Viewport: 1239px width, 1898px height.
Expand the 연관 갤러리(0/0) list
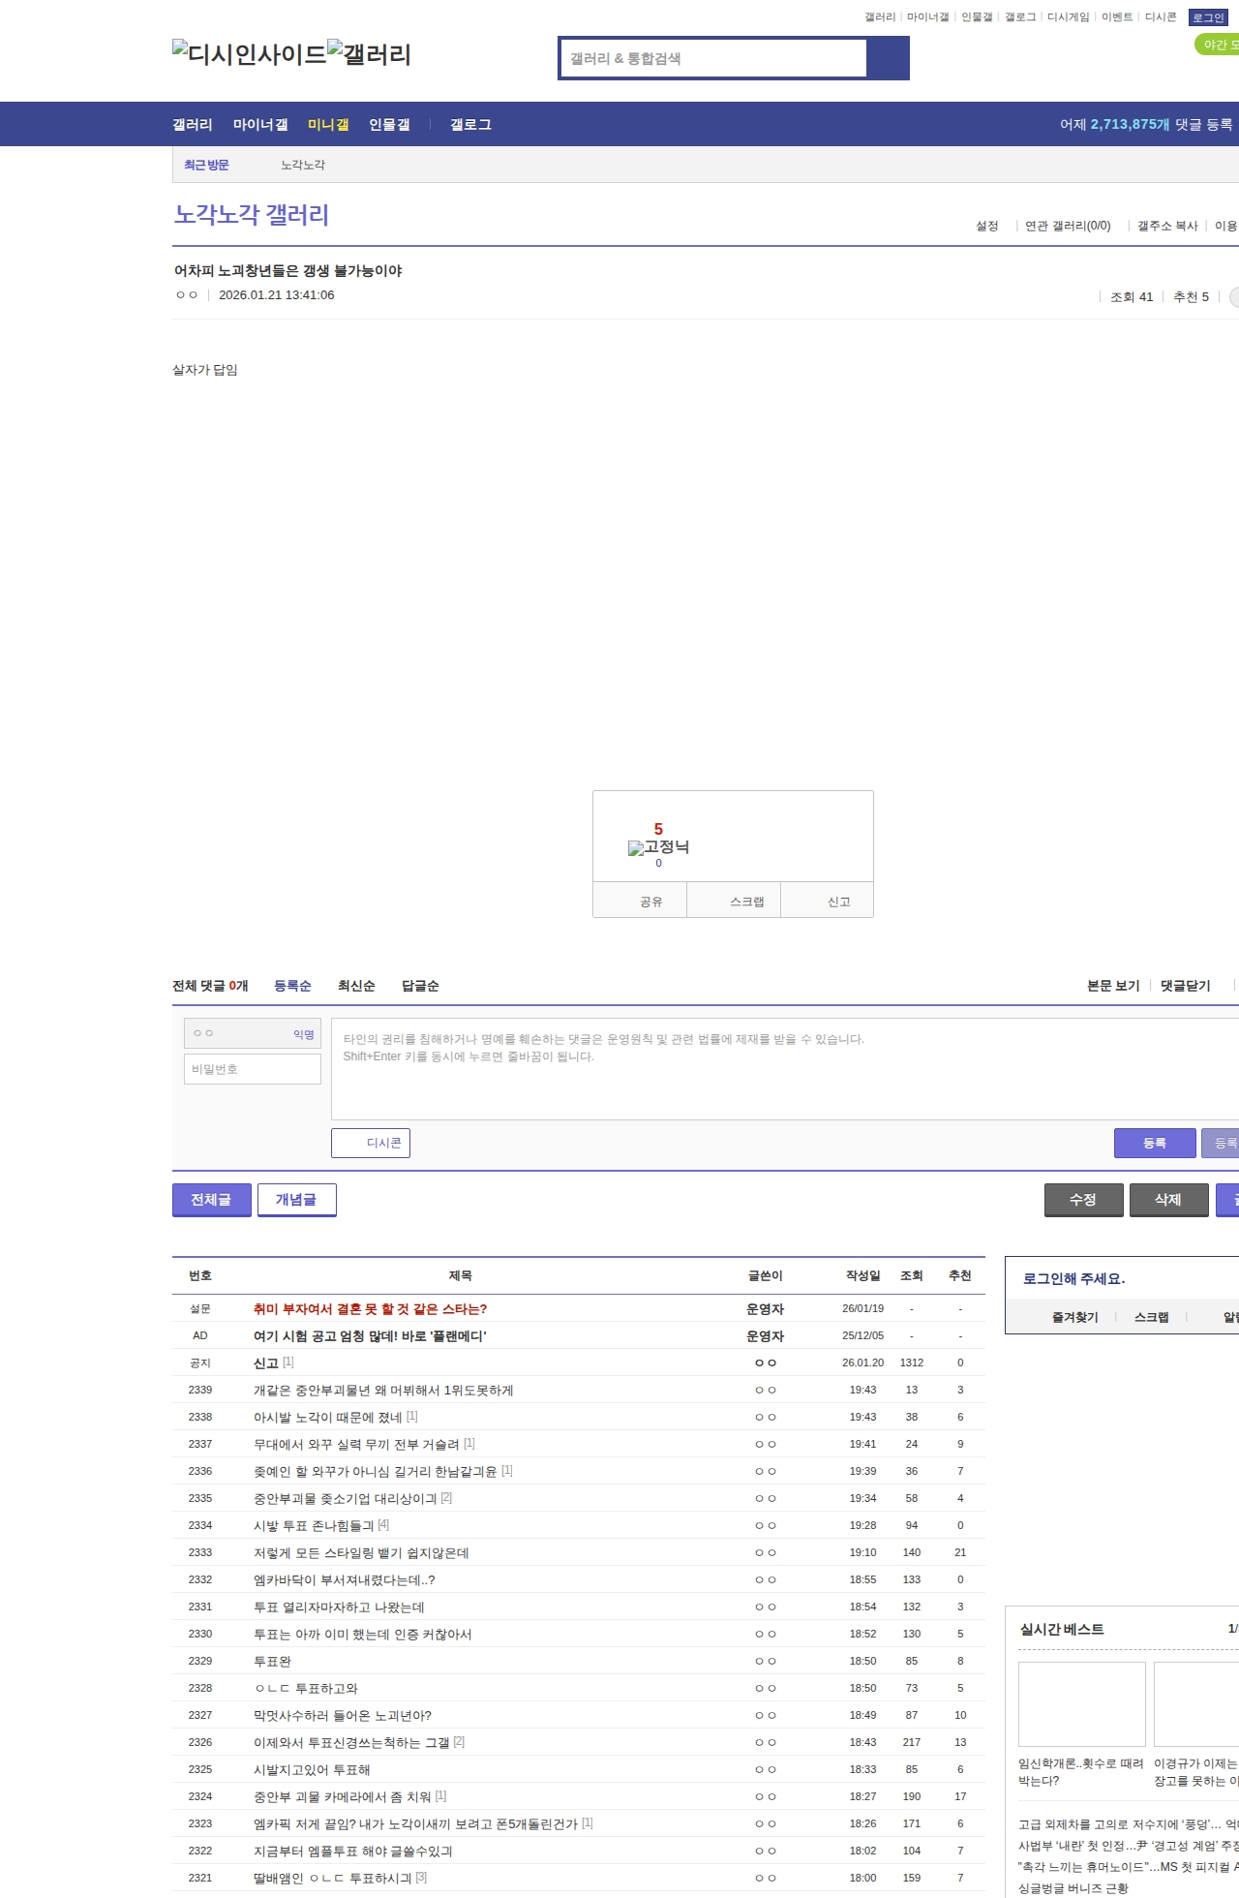pyautogui.click(x=1067, y=226)
